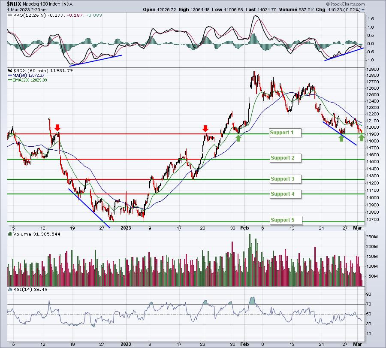Click the Support 3 label box
This screenshot has height=348, width=386.
tap(286, 179)
